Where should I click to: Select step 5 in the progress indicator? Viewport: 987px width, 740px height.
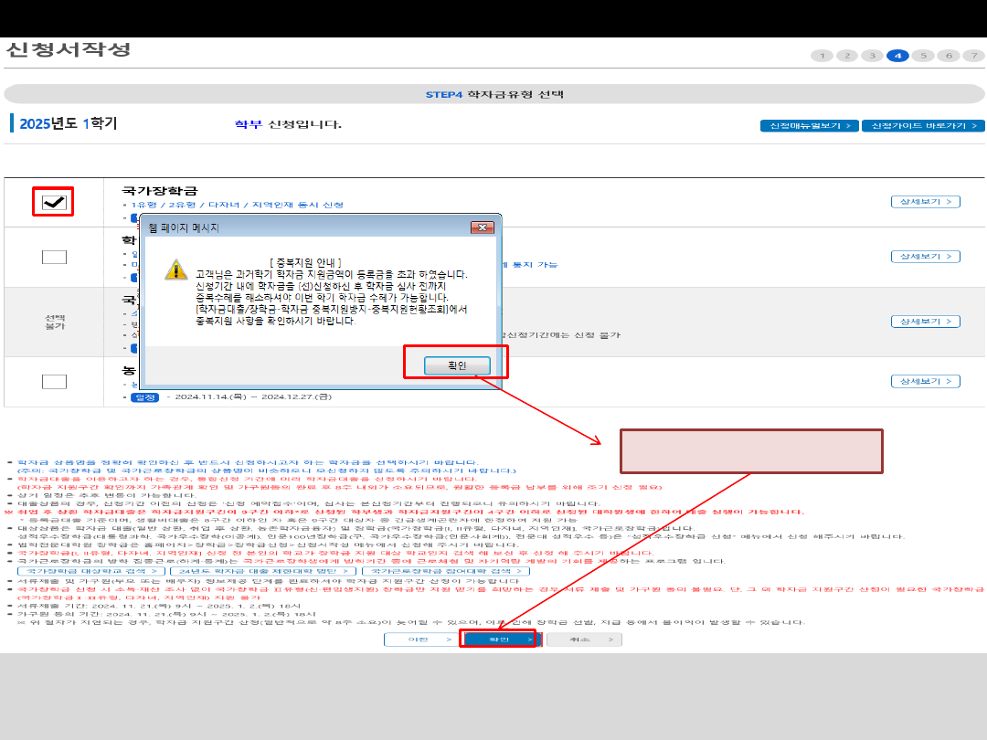click(923, 56)
